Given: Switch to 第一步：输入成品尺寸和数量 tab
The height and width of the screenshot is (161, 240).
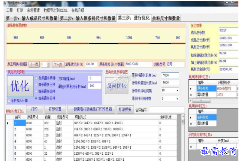Looking at the screenshot, I should (x=32, y=18).
